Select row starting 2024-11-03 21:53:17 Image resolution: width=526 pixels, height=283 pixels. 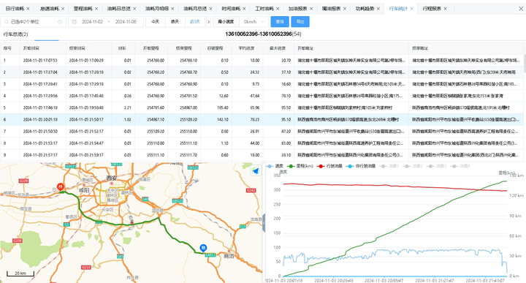(262, 143)
